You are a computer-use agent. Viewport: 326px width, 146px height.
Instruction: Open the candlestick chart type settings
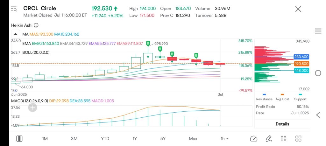pos(284,138)
